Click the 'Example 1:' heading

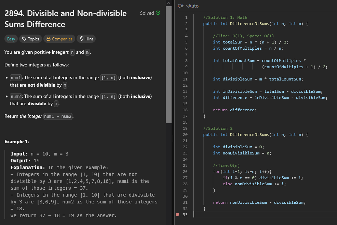(17, 142)
